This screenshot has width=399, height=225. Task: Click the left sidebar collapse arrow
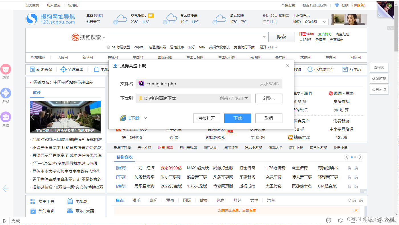[5, 189]
